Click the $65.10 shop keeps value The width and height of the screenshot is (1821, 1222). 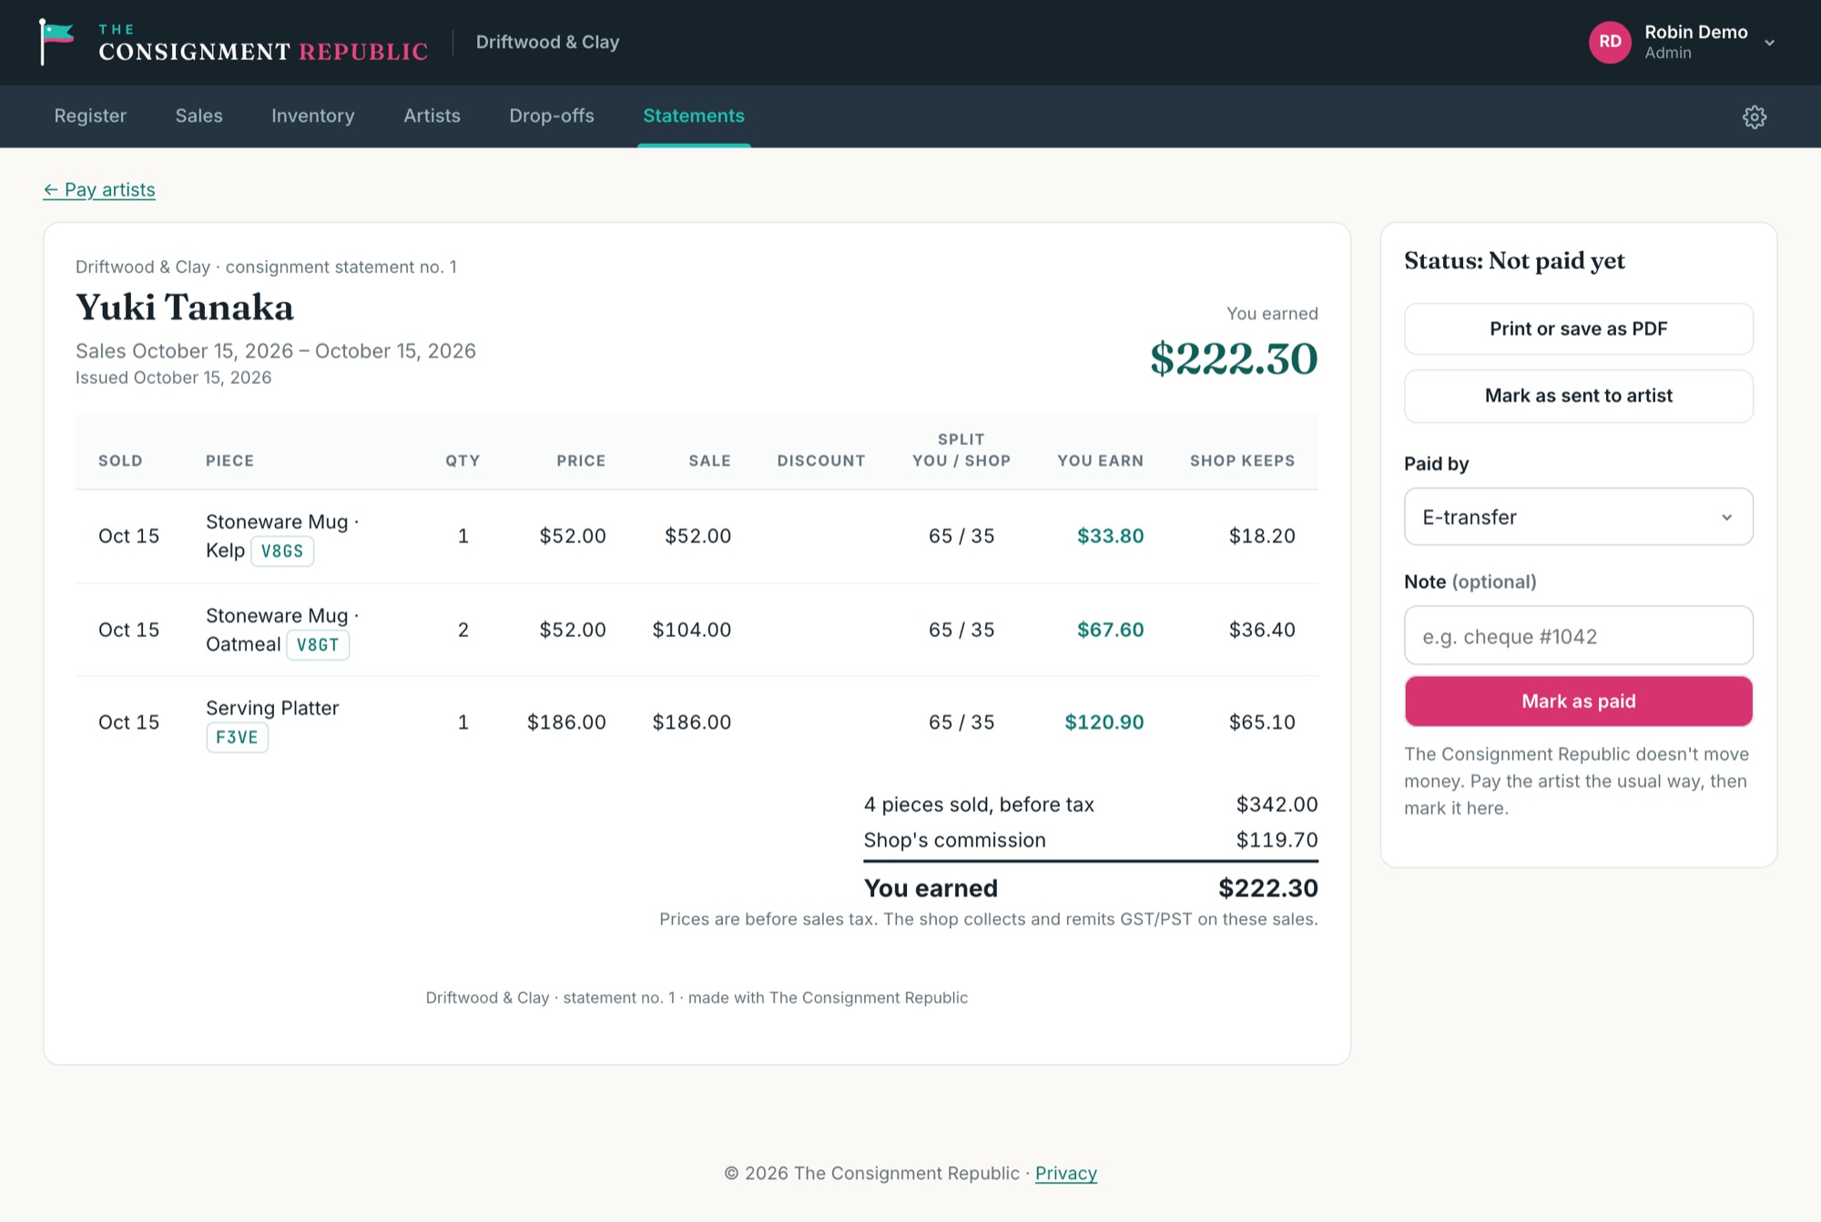[1262, 722]
